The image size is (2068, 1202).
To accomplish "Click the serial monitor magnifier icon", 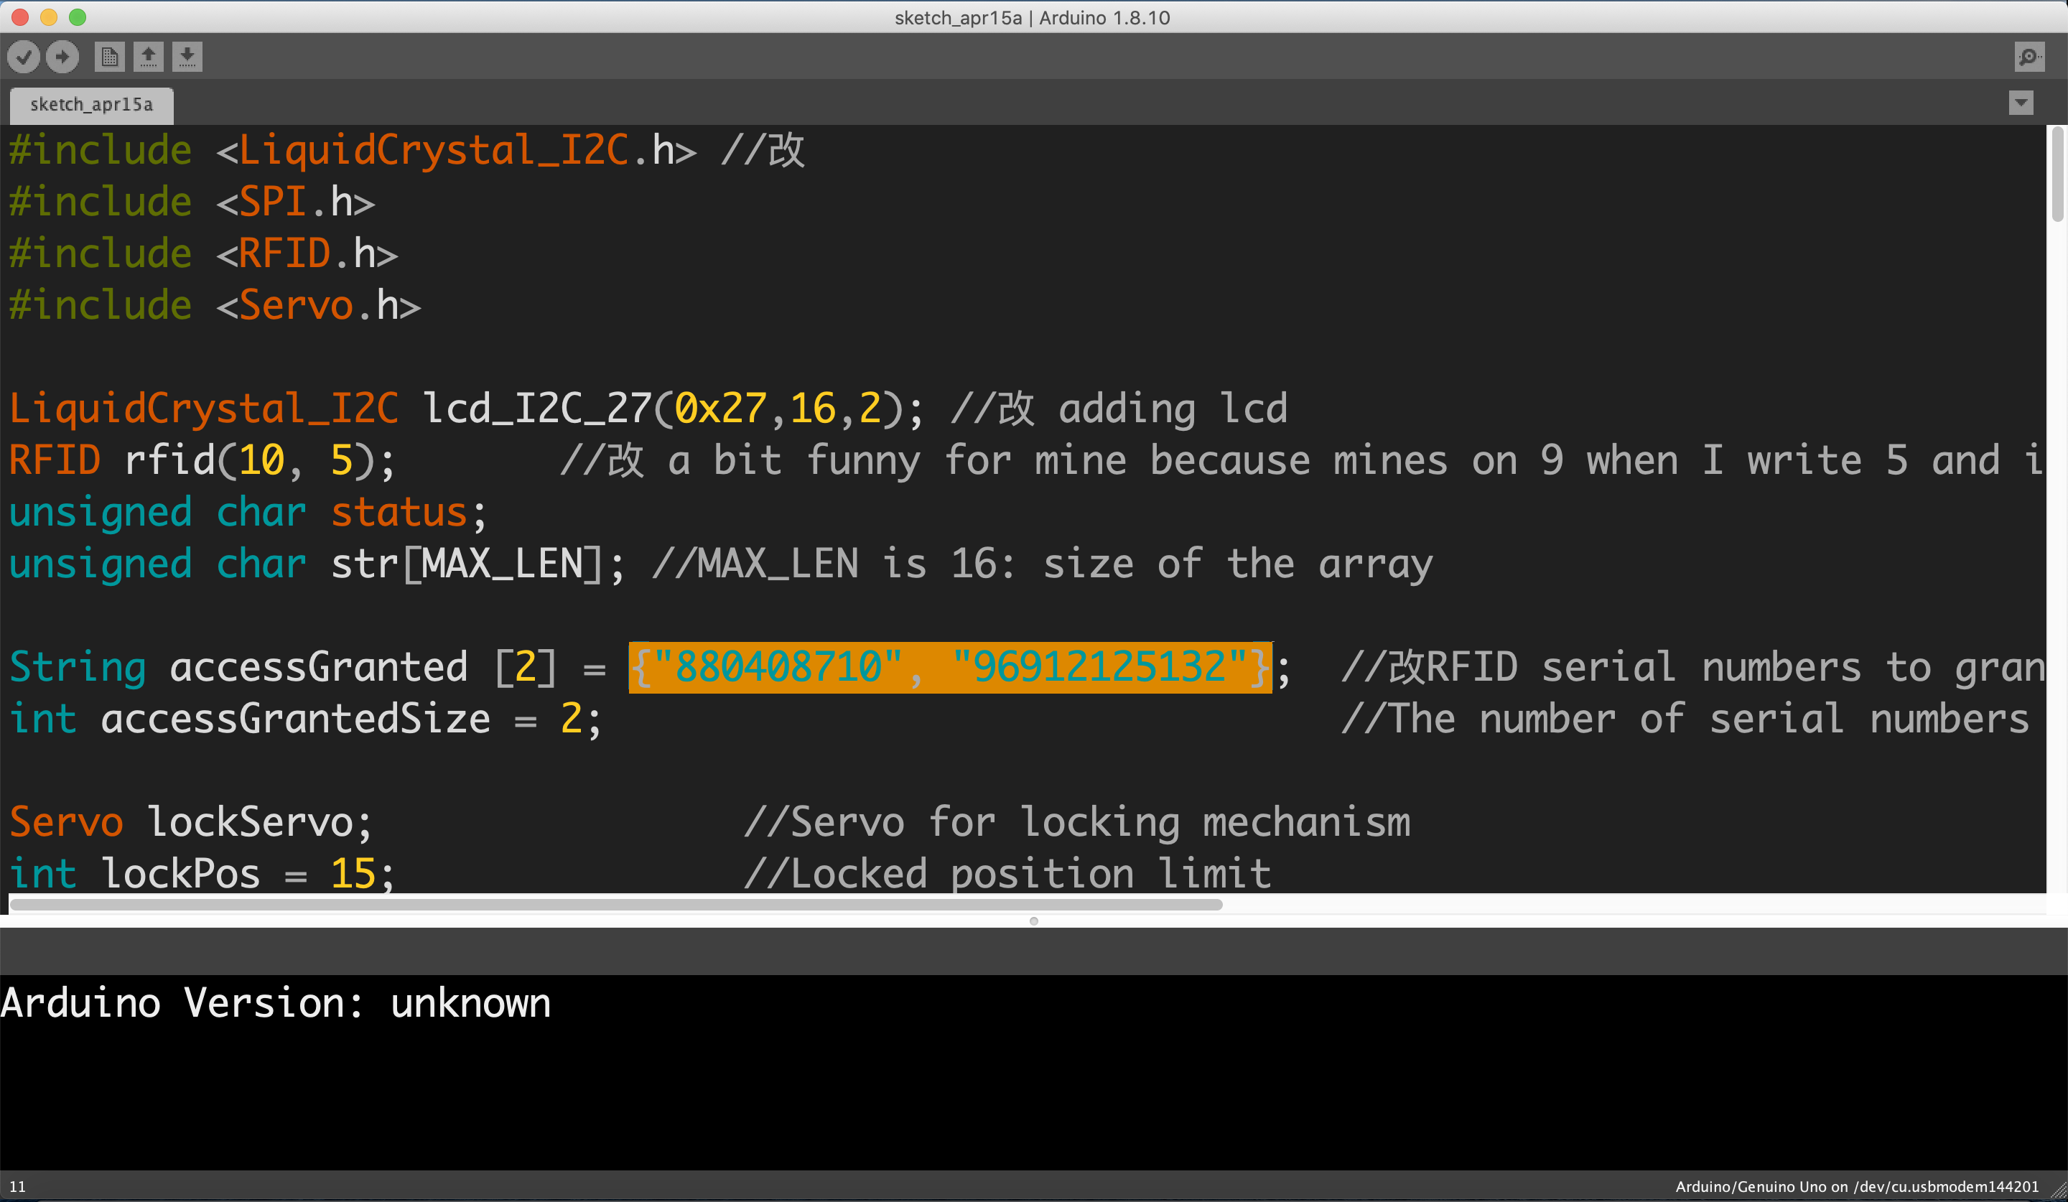I will coord(2029,57).
